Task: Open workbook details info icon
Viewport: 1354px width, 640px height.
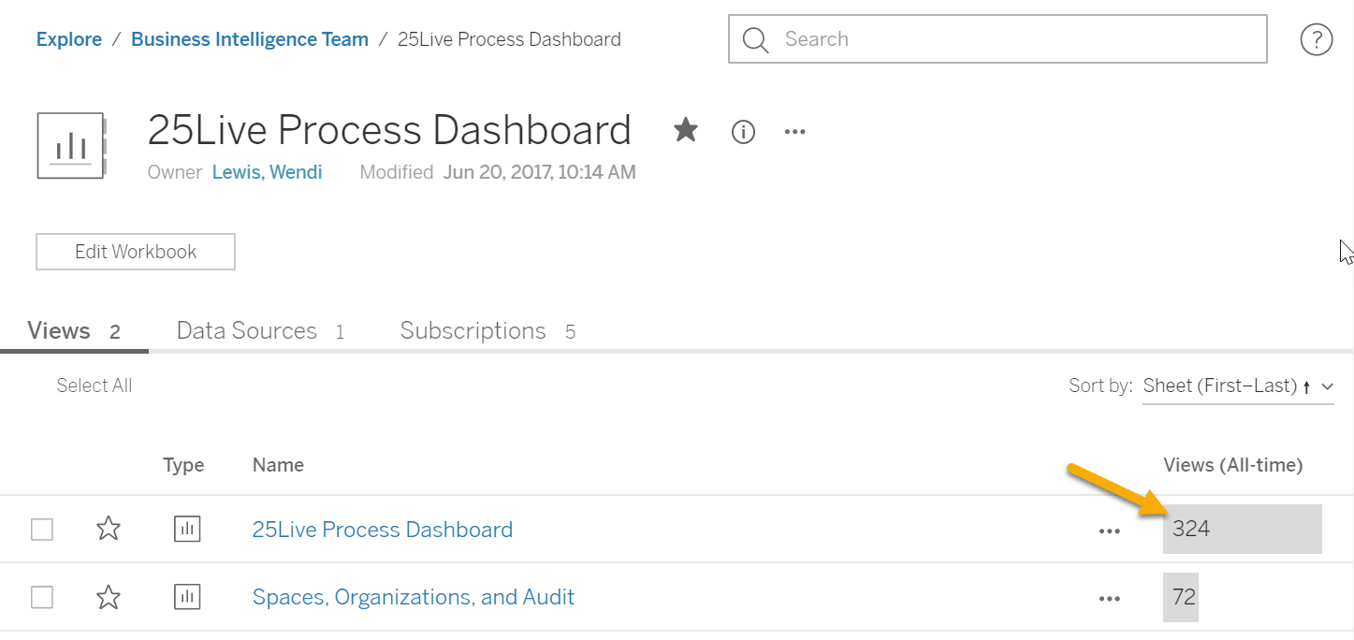Action: point(743,132)
